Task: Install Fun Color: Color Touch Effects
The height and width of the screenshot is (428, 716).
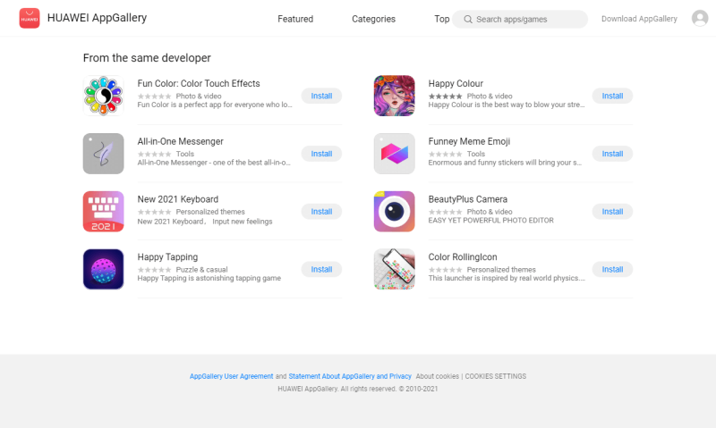Action: (321, 96)
